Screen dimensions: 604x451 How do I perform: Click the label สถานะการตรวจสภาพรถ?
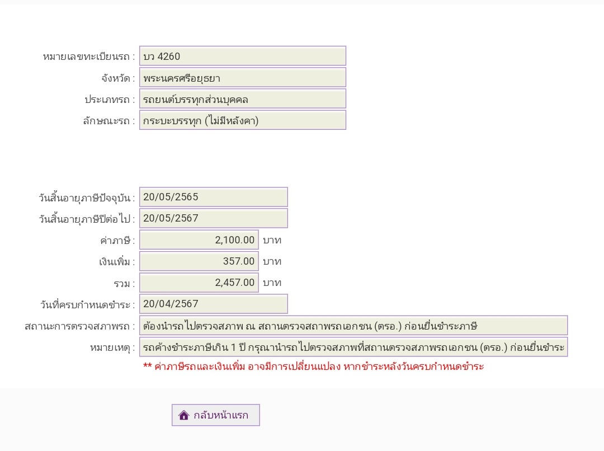coord(80,326)
